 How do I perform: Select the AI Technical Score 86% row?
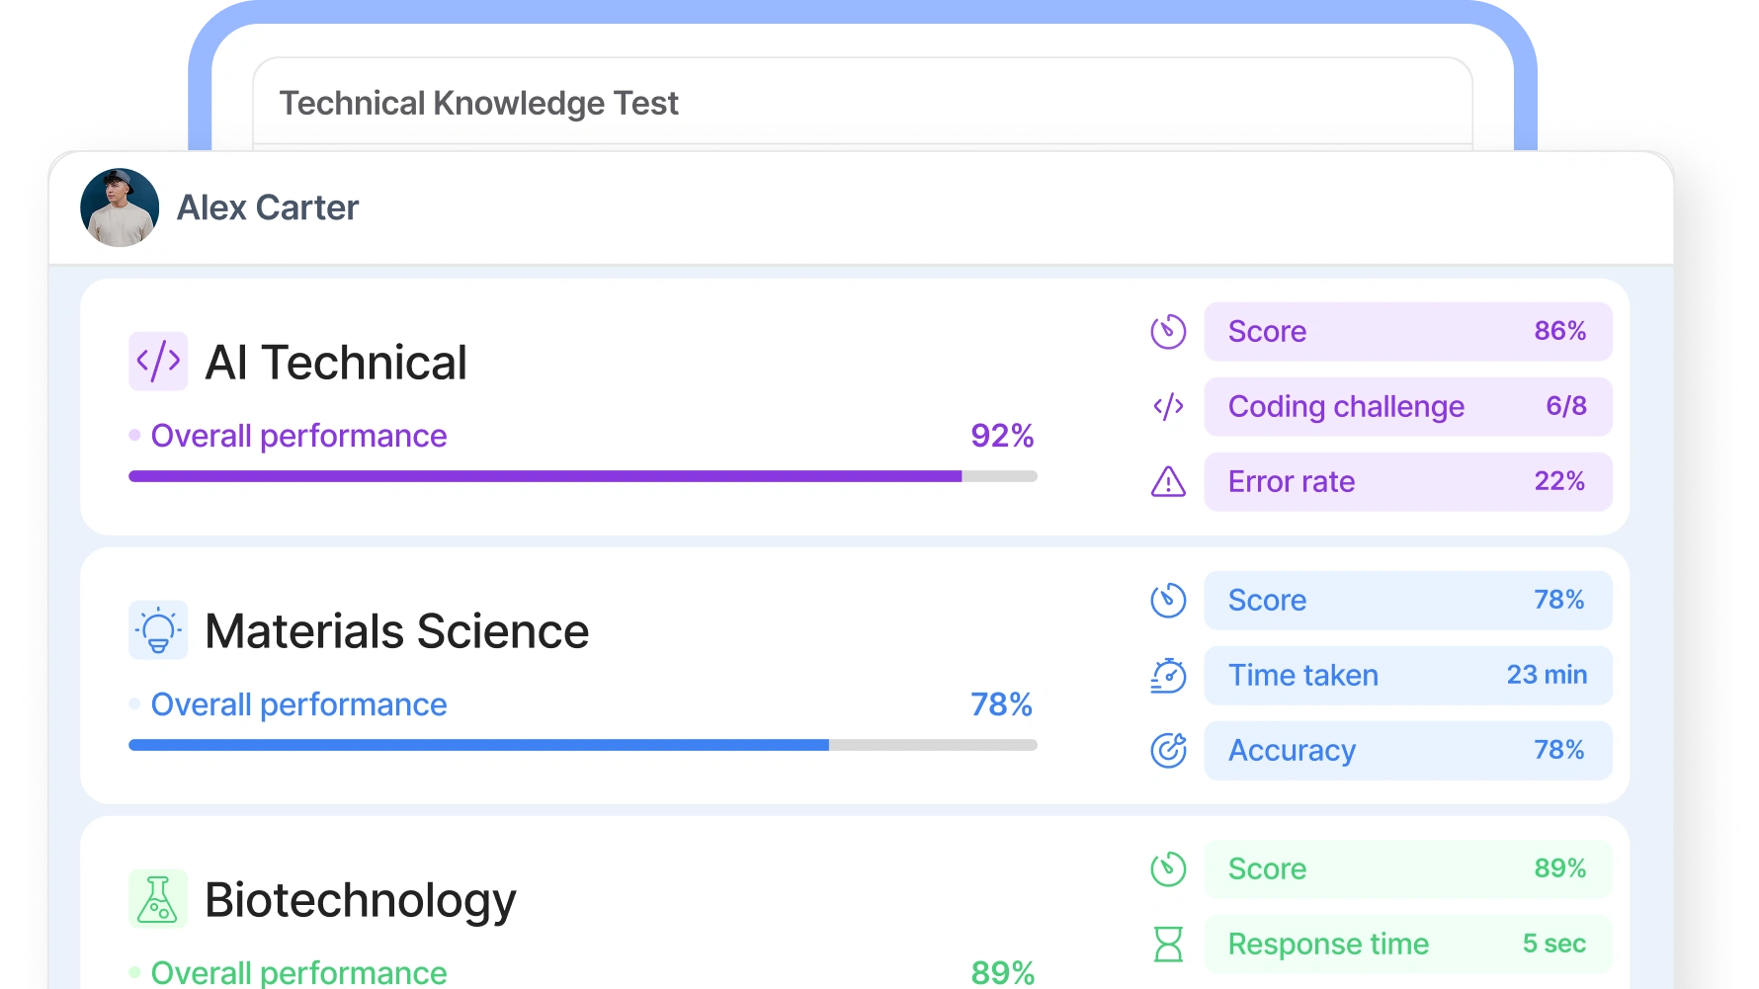pyautogui.click(x=1408, y=331)
